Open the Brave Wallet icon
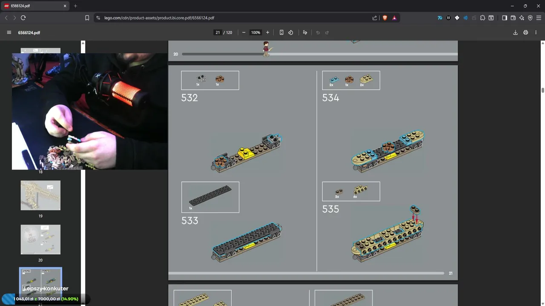545x306 pixels. (x=513, y=18)
